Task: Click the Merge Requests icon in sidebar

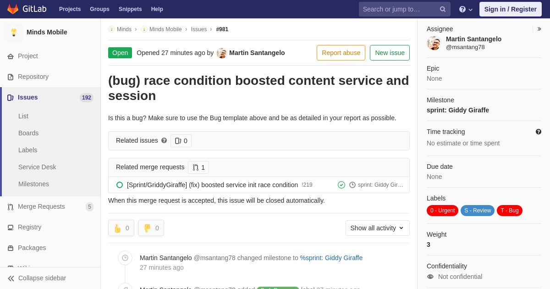Action: tap(11, 207)
